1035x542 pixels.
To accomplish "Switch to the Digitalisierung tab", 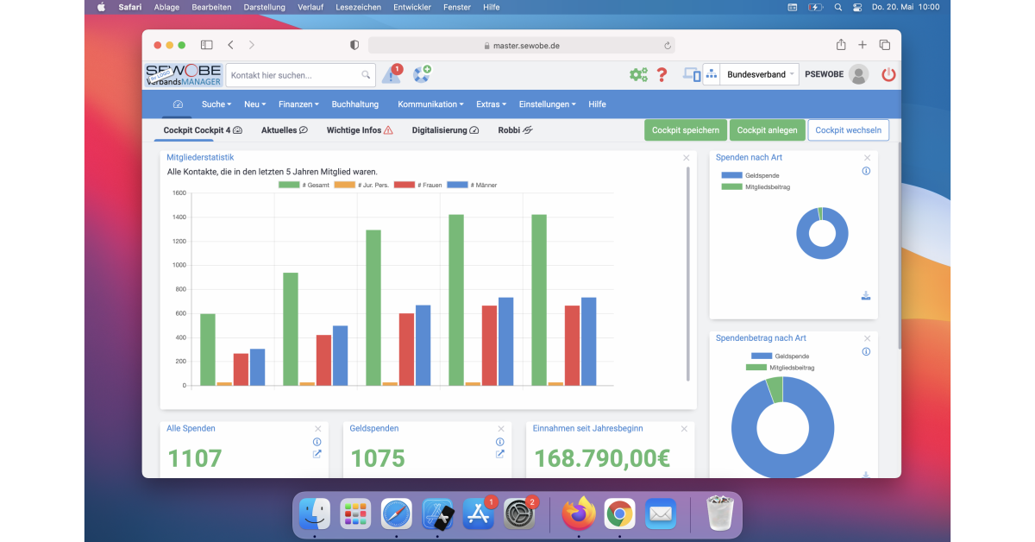I will click(445, 130).
